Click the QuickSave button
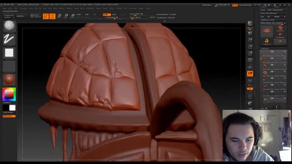The height and width of the screenshot is (164, 292). 207,5
